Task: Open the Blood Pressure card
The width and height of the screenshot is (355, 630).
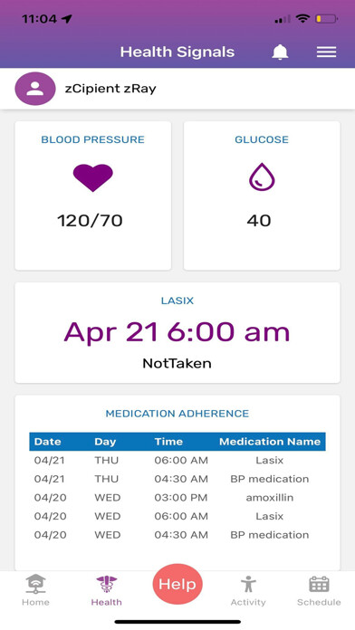Action: [x=93, y=196]
